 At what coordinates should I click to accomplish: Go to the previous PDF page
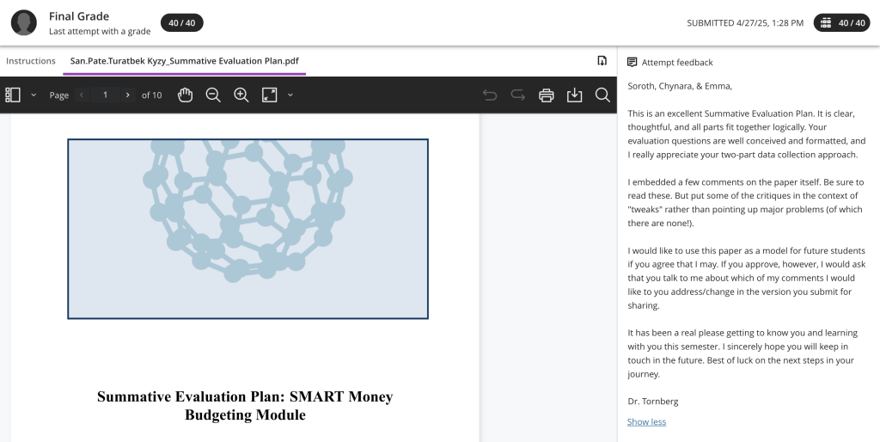pos(82,95)
